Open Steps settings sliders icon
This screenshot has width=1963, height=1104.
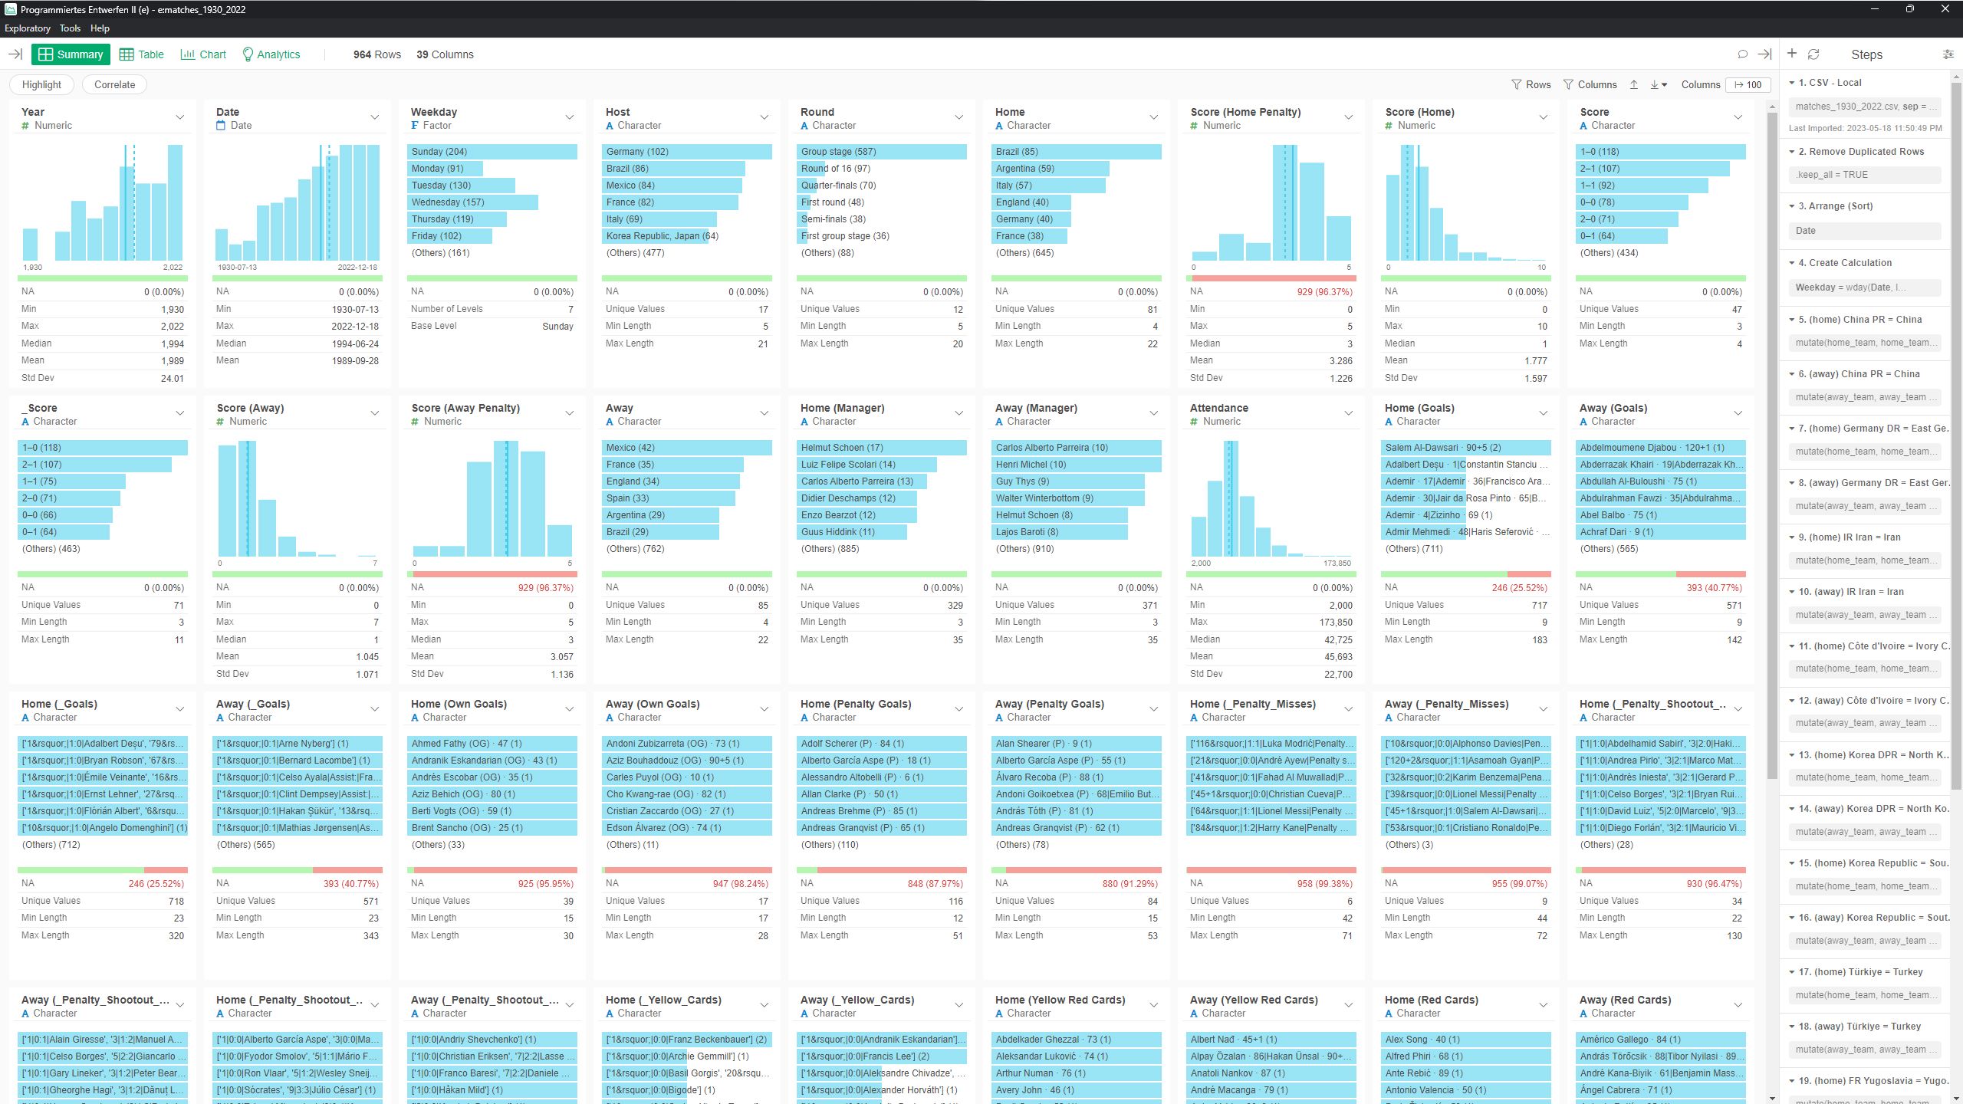click(1948, 54)
